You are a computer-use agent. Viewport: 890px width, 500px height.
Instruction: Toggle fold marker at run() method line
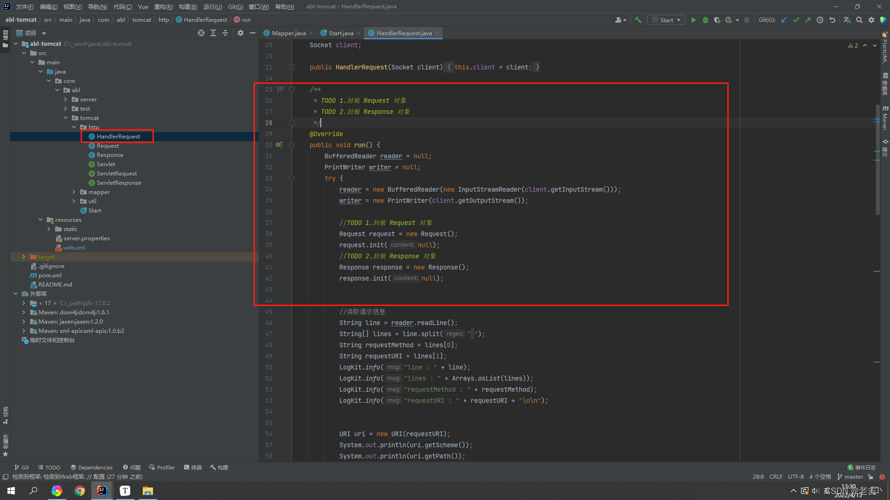[x=292, y=145]
